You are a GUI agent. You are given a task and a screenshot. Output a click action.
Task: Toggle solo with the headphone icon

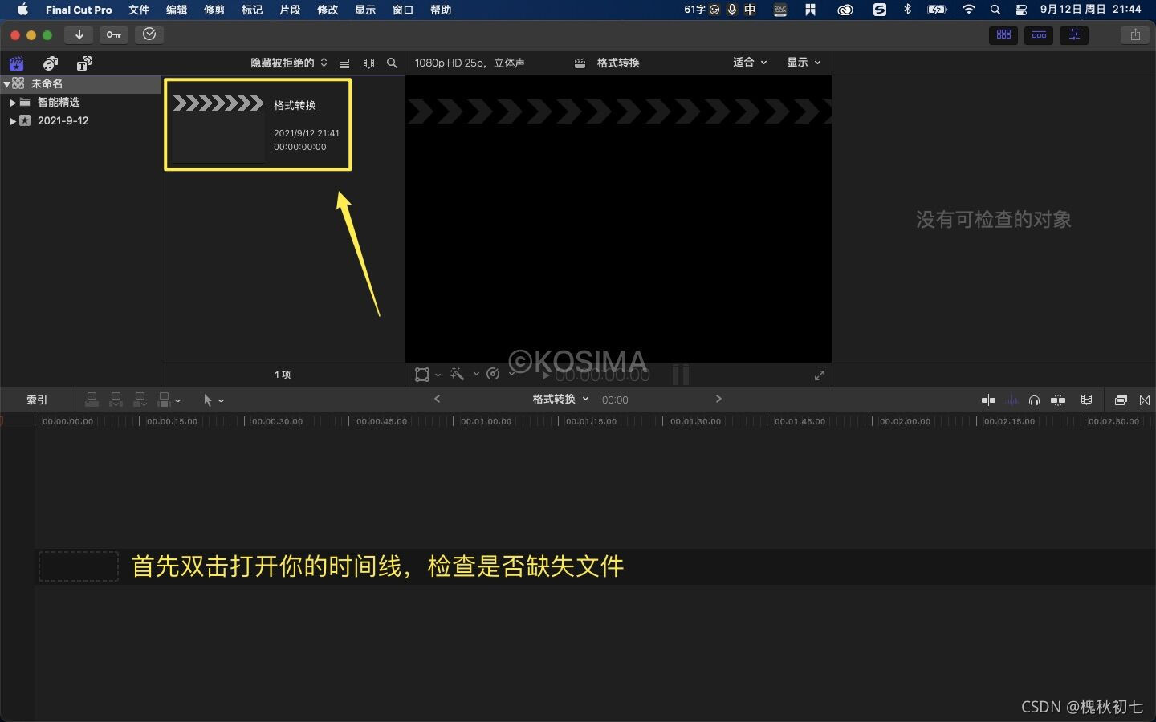pos(1035,400)
